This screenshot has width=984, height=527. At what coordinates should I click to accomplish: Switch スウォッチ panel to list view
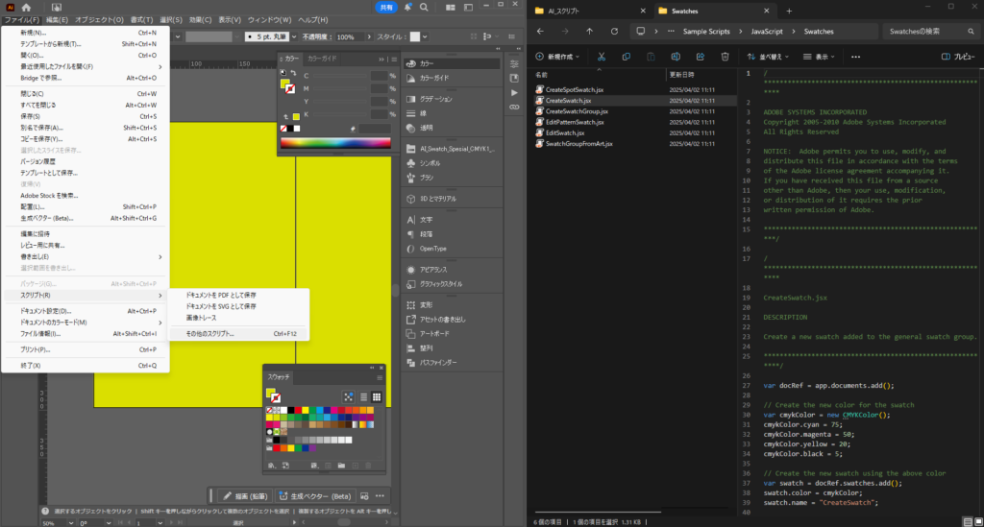click(x=363, y=396)
